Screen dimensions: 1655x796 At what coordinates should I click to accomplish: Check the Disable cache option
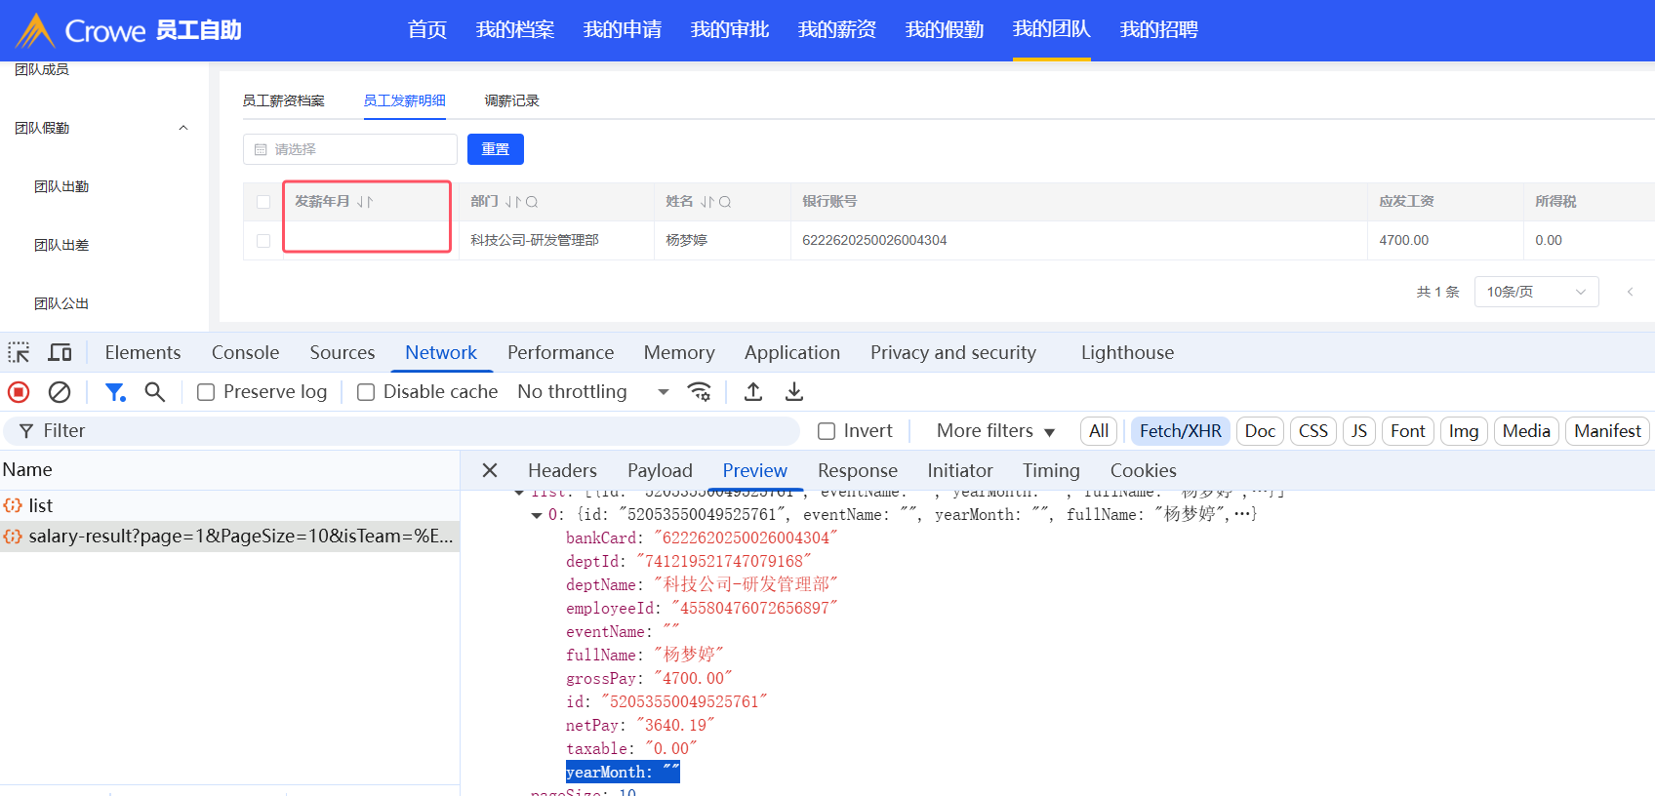pyautogui.click(x=366, y=392)
